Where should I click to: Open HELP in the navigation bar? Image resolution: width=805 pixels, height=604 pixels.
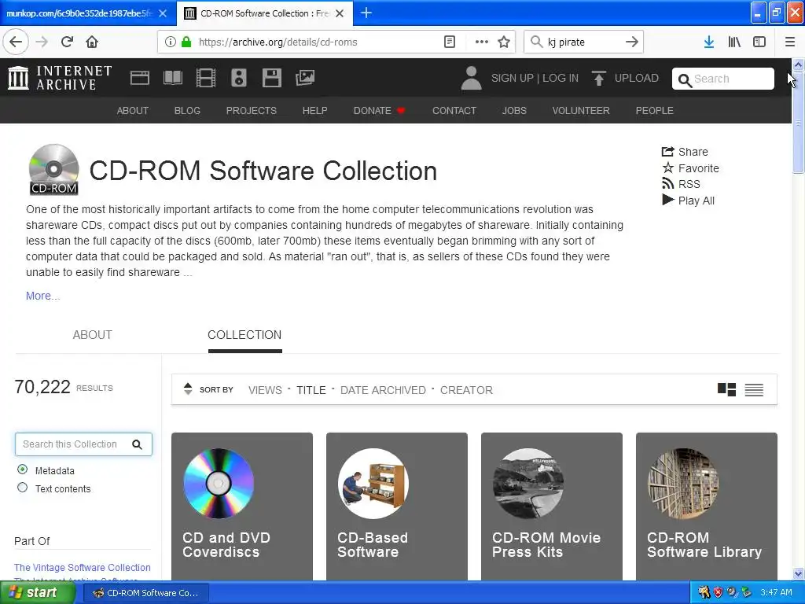click(314, 110)
